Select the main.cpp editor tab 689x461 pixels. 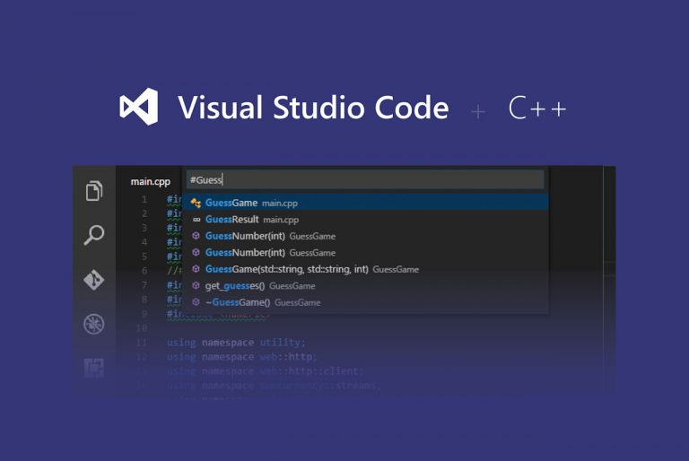pos(151,181)
